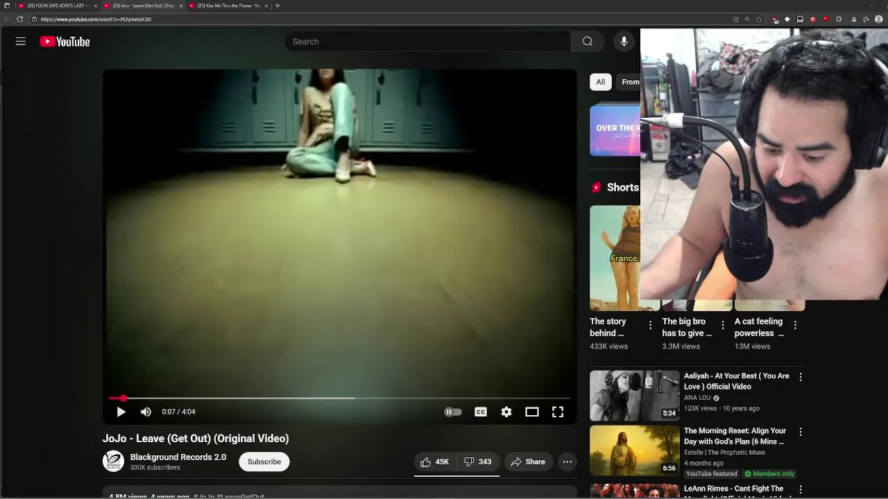This screenshot has width=888, height=499.
Task: Open the 'A cat feeling powerless' short title
Action: [x=759, y=327]
